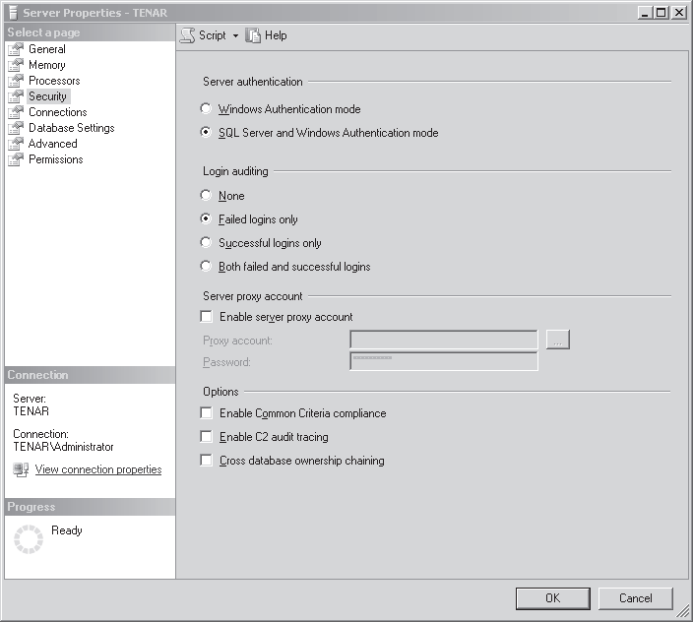This screenshot has width=693, height=622.
Task: Maximize the Server Properties window
Action: pos(661,13)
